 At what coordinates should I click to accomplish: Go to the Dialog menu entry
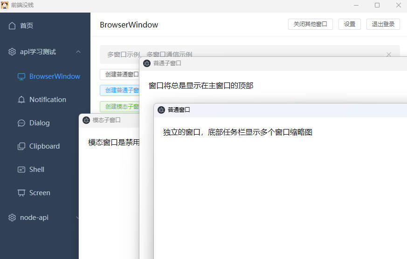[x=40, y=123]
